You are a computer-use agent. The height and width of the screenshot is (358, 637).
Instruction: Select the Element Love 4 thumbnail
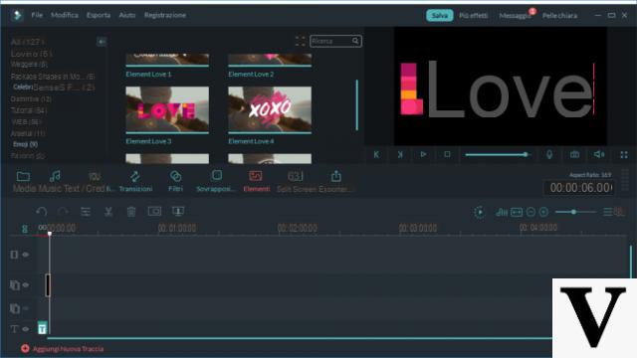click(x=270, y=109)
